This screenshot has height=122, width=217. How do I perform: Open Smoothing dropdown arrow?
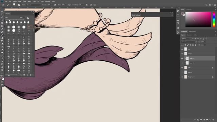(x=83, y=5)
